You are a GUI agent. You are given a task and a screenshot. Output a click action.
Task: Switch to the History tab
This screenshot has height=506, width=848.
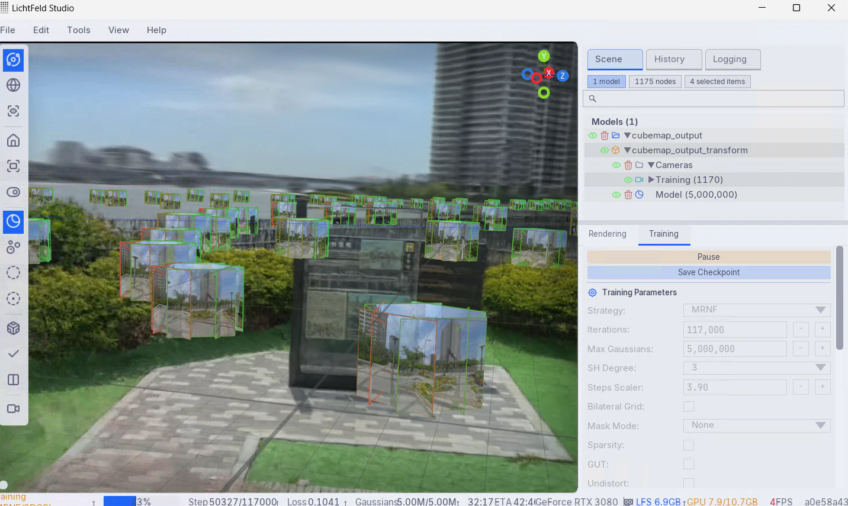(674, 59)
